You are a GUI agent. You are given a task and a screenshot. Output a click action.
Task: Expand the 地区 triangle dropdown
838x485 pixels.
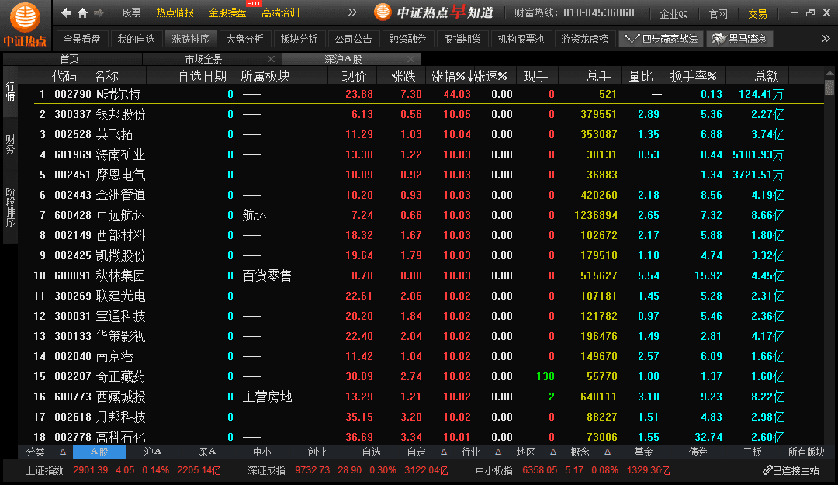click(553, 452)
